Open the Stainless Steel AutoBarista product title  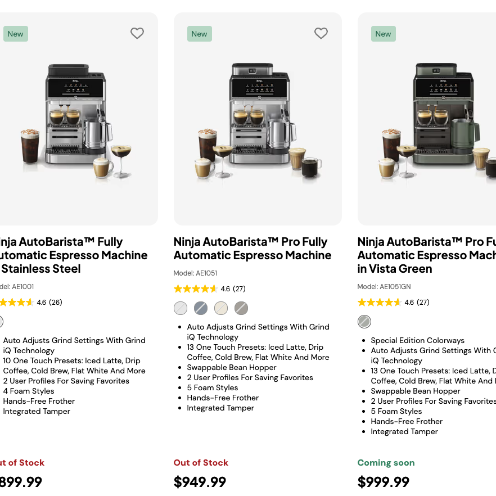(73, 255)
